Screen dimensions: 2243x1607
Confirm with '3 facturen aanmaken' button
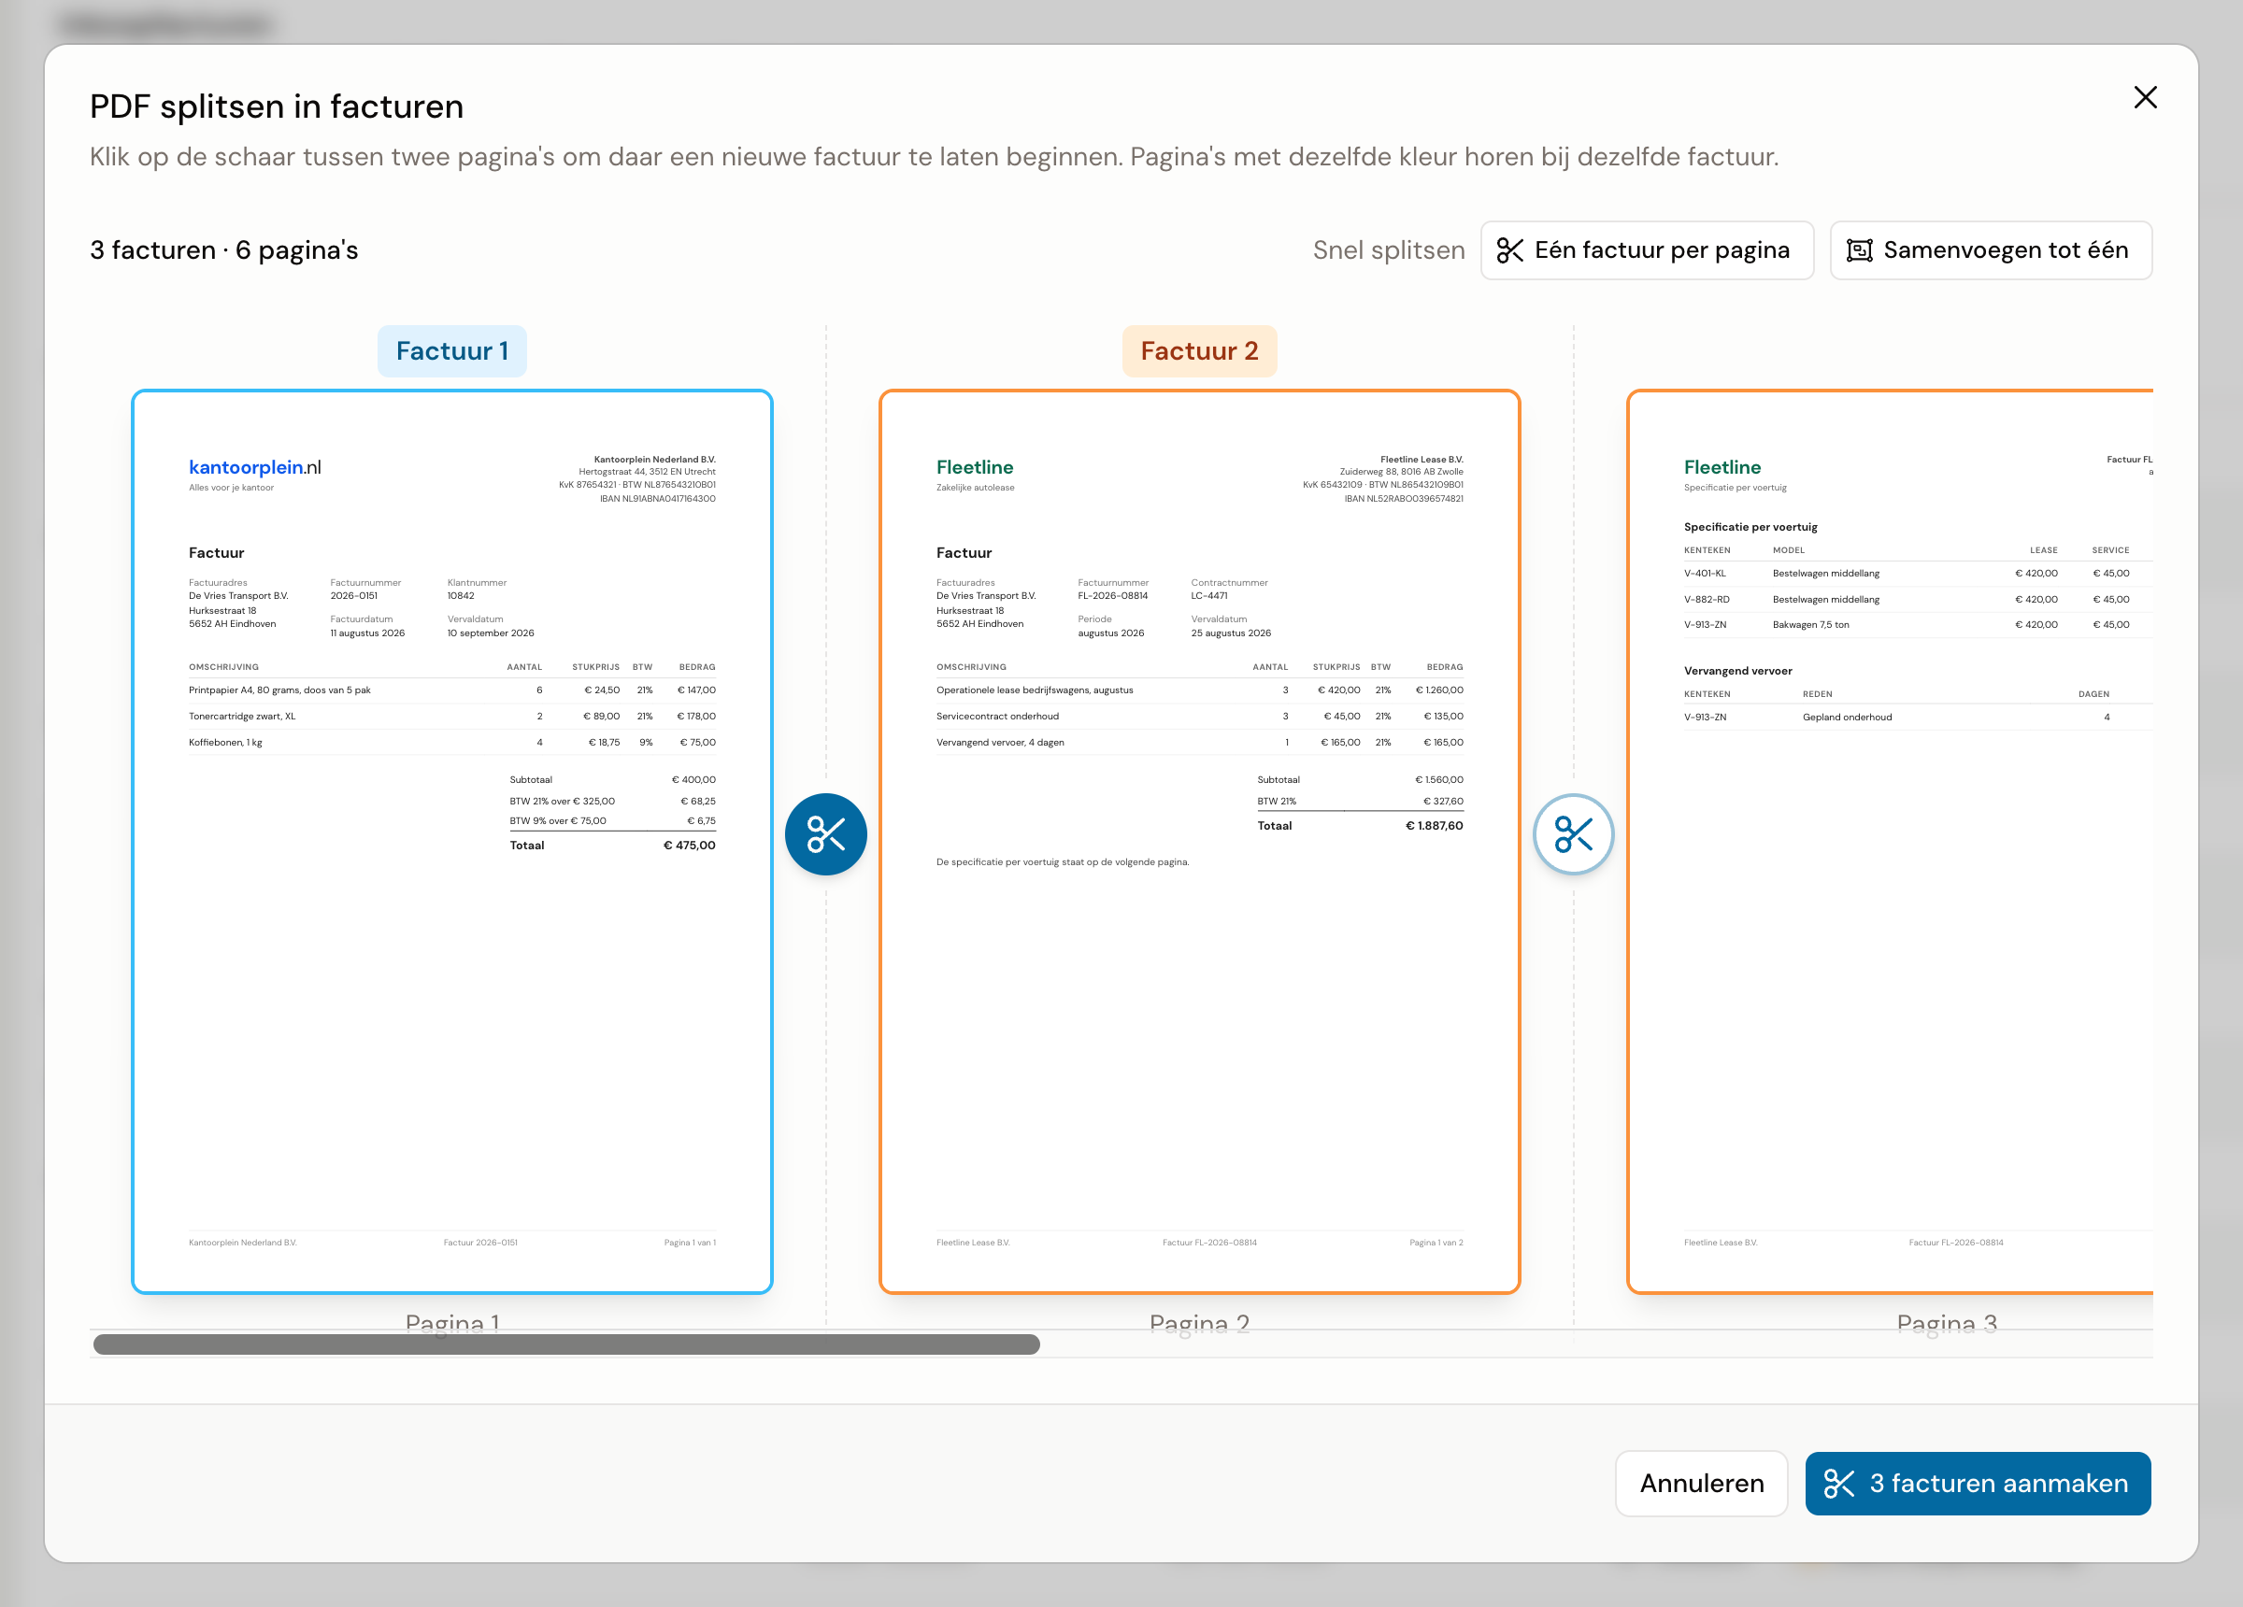coord(1978,1483)
